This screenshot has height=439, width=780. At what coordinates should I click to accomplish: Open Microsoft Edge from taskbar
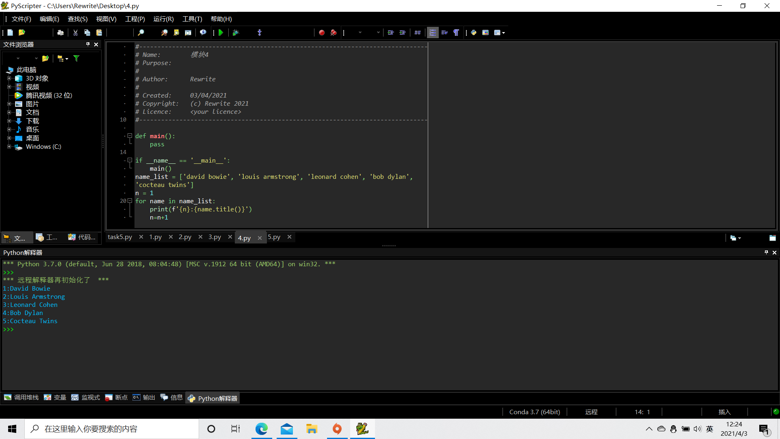tap(262, 429)
